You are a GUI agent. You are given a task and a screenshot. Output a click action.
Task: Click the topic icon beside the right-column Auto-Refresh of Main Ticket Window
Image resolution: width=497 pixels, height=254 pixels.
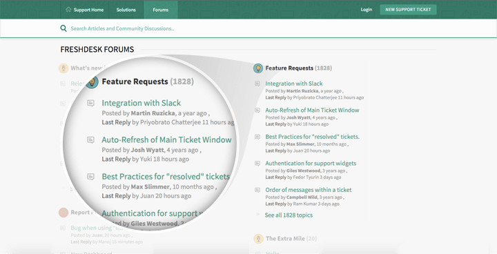257,110
